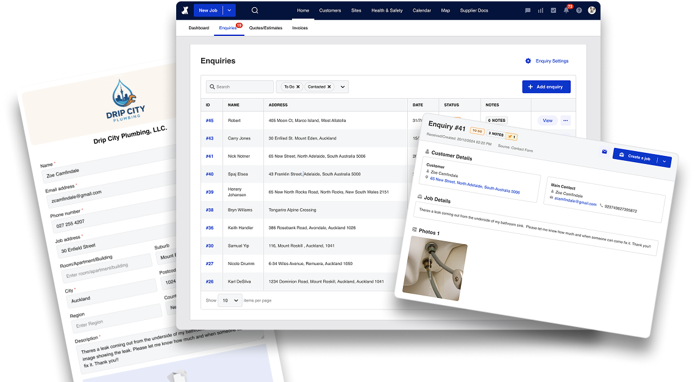Screen dimensions: 695x382
Task: Remove the To Do filter chip
Action: [298, 87]
